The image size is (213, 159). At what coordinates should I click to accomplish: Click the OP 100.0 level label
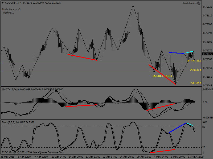[196, 83]
